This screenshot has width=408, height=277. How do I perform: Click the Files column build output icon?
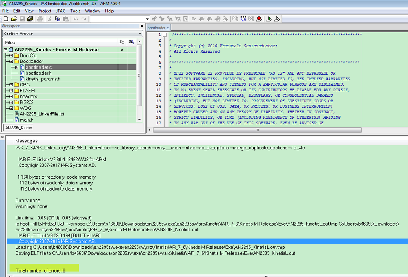point(132,42)
